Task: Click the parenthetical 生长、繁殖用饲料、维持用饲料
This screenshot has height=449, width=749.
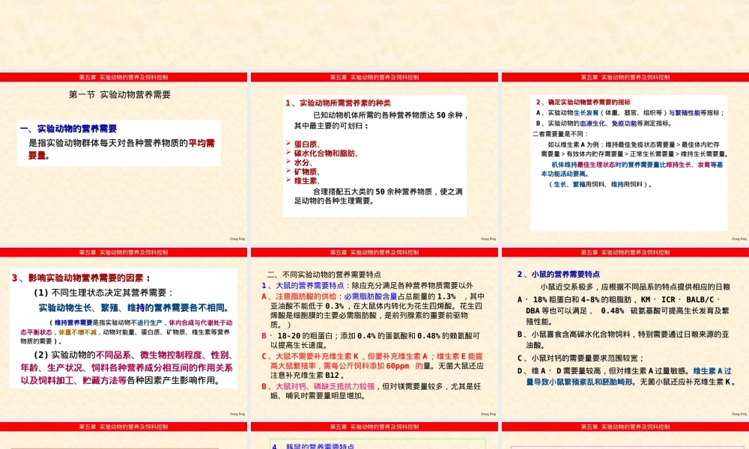Action: pyautogui.click(x=600, y=184)
